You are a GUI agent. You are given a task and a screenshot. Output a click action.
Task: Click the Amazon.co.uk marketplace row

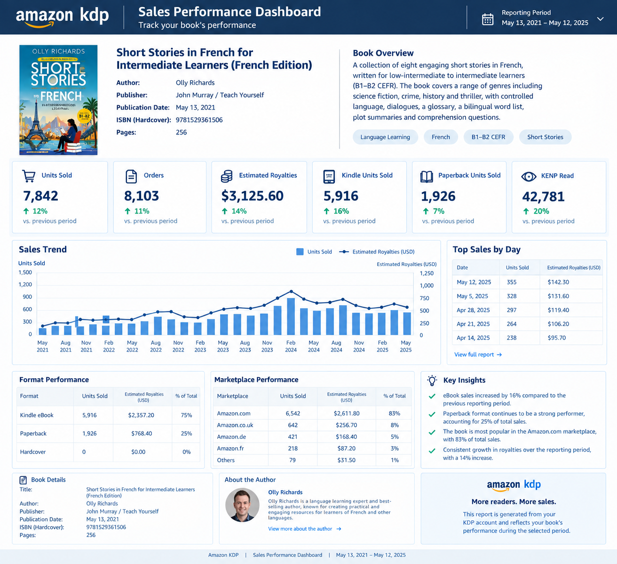click(313, 425)
